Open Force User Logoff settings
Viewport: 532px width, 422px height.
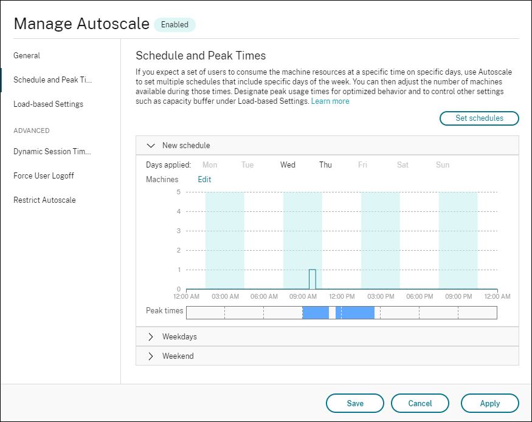tap(43, 175)
